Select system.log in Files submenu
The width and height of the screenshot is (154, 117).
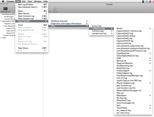(x=101, y=26)
